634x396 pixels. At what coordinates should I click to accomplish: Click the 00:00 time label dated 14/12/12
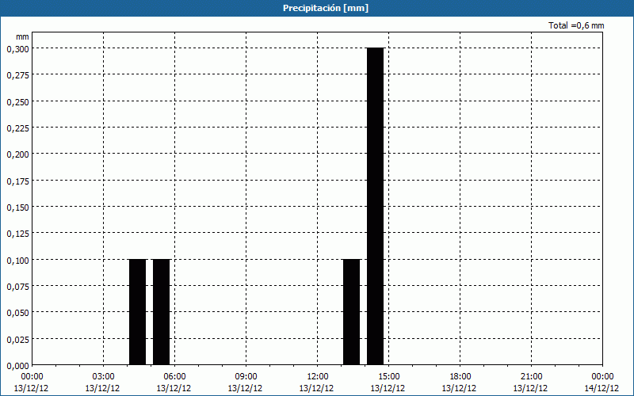[602, 377]
